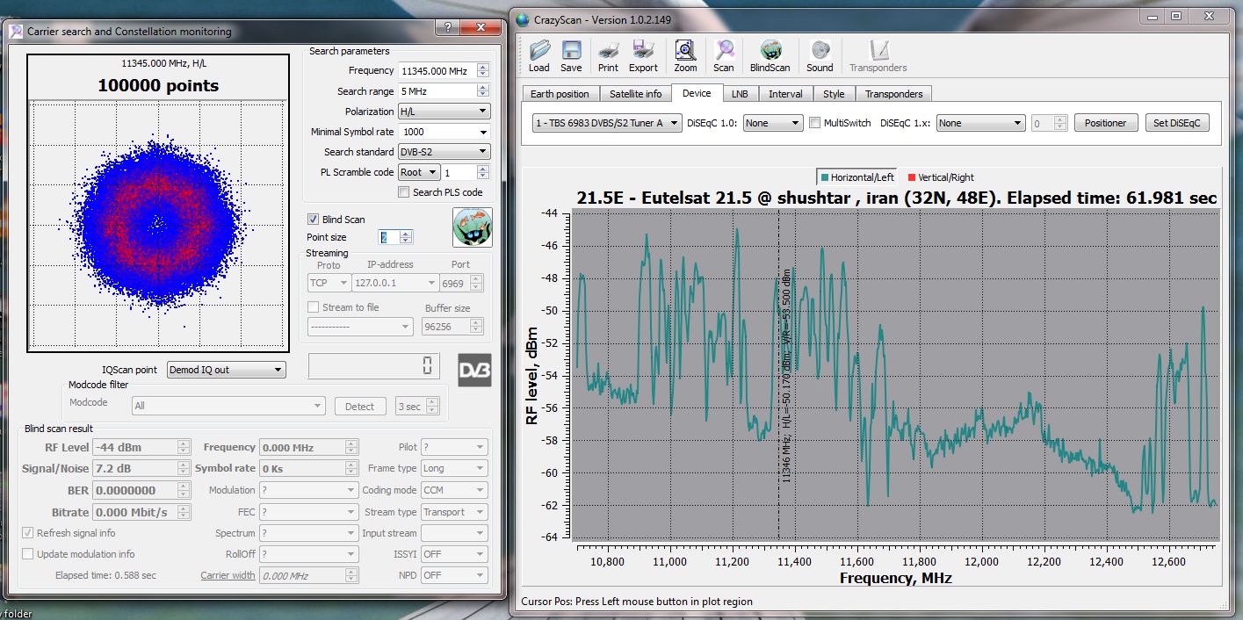Viewport: 1243px width, 620px height.
Task: Click the Horizontal/Left legend color swatch
Action: [x=825, y=177]
